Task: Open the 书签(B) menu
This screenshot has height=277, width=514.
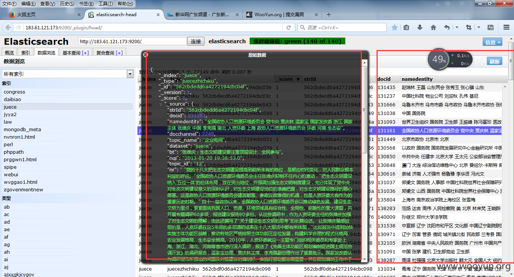Action: 86,4
